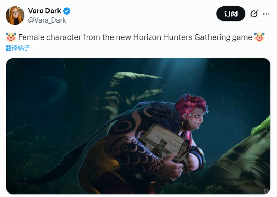Open the three-dot more options menu
Viewport: 277px width, 197px height.
266,14
